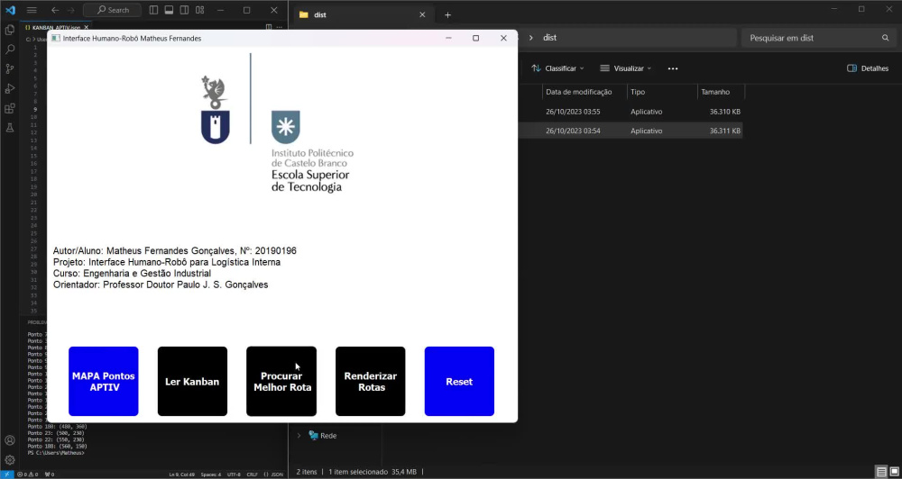Select the dist tab in File Explorer

coord(363,15)
